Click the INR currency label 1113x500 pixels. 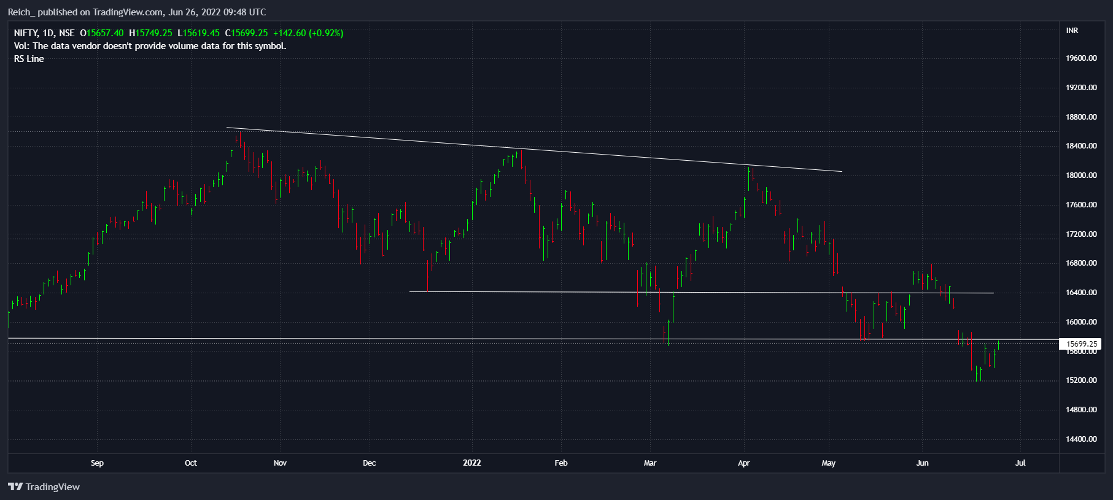[x=1072, y=31]
